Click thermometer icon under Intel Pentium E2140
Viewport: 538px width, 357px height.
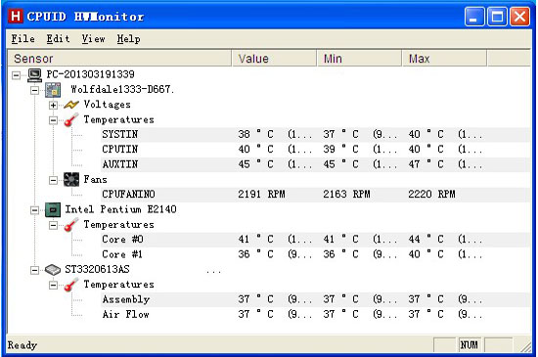71,225
